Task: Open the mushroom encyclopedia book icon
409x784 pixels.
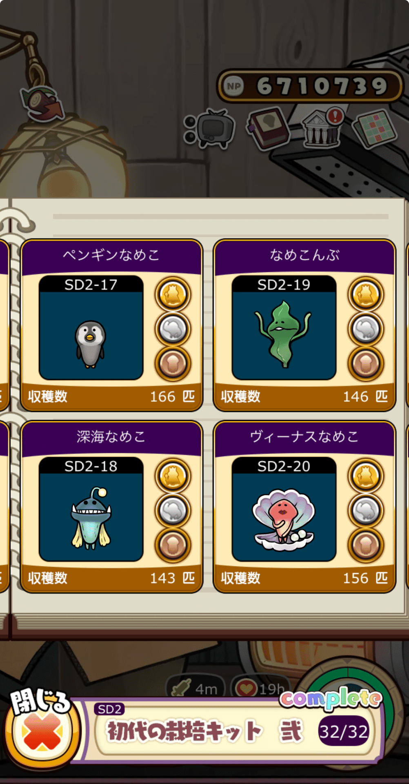Action: point(268,128)
